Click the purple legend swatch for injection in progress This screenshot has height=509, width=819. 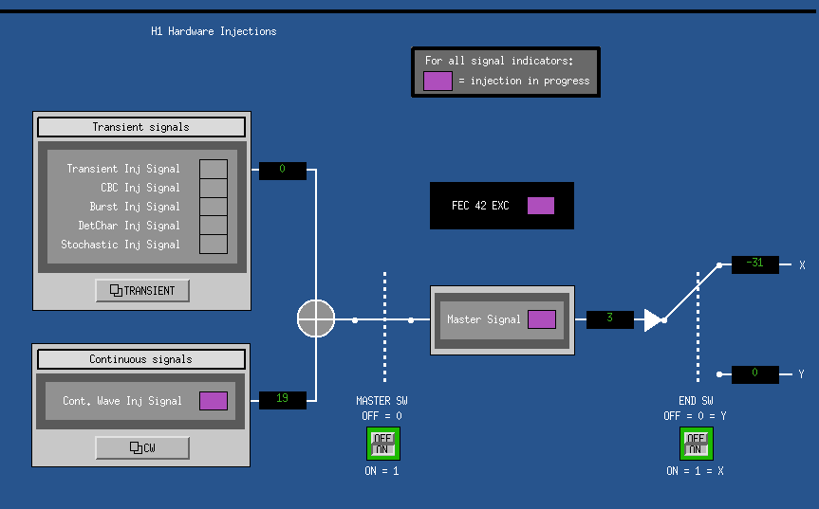point(437,81)
